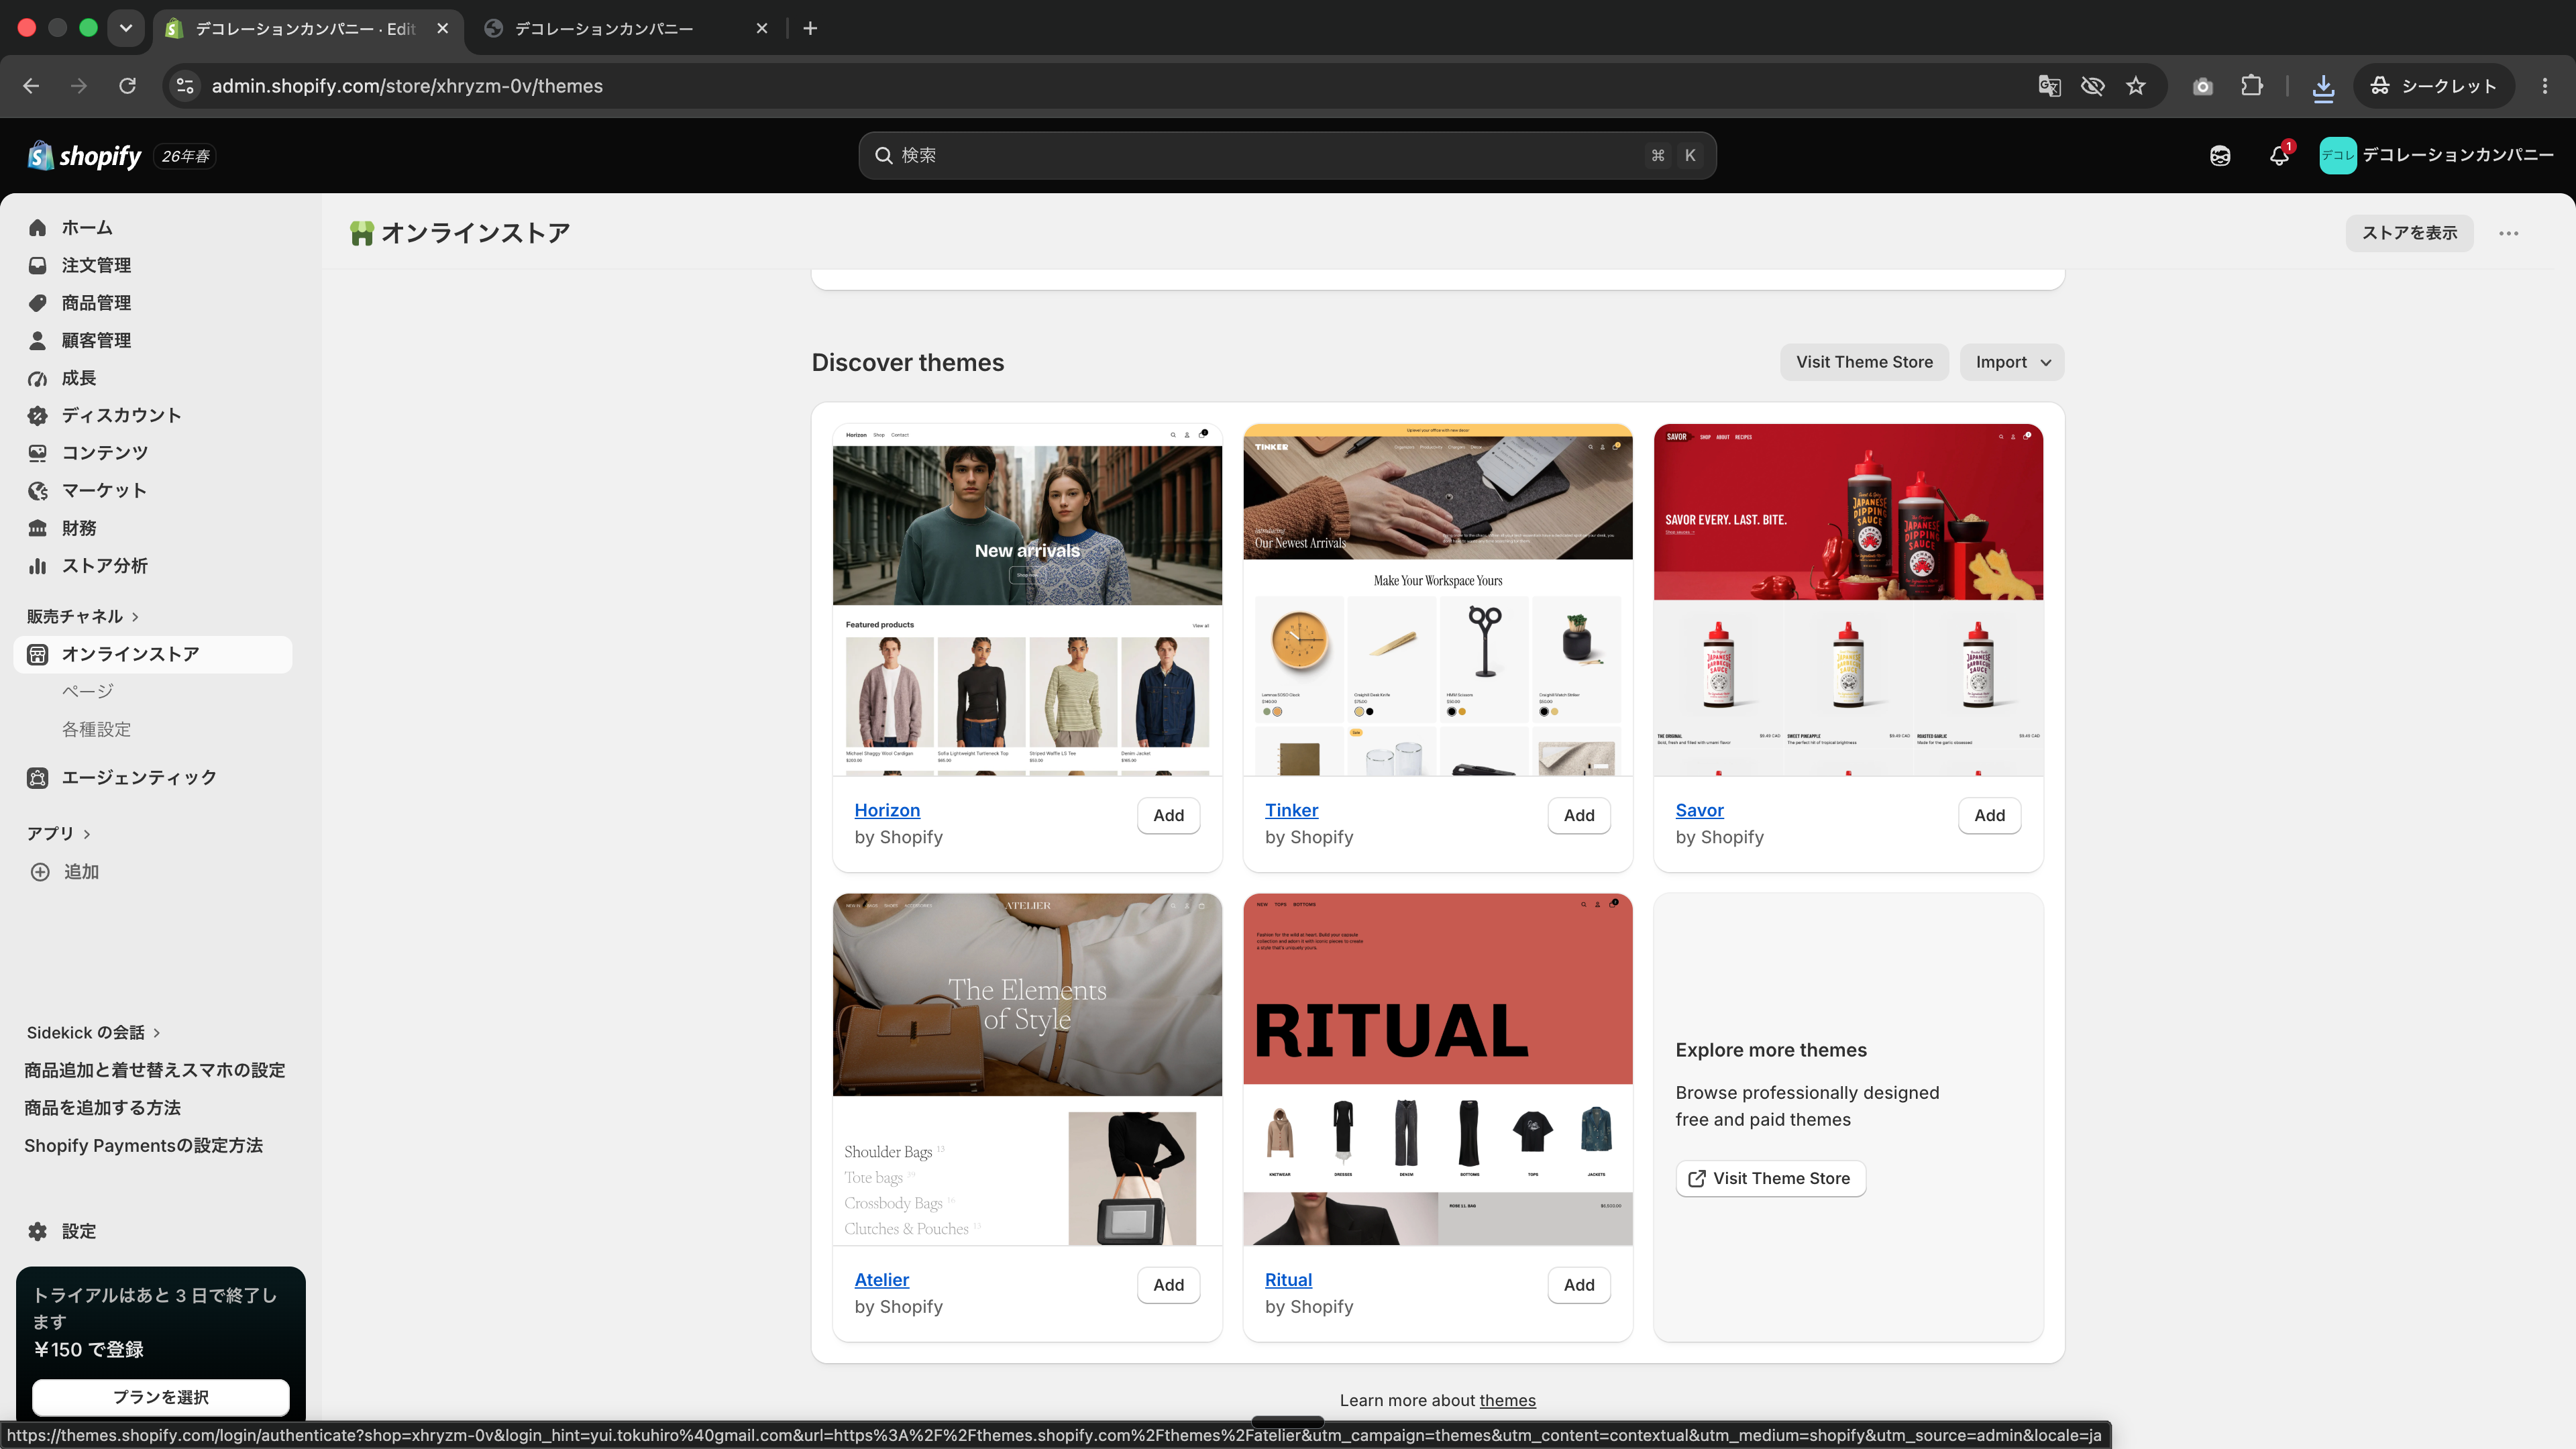Open the three-dot more actions menu
Screen dimensions: 2576x1449
pos(2508,233)
